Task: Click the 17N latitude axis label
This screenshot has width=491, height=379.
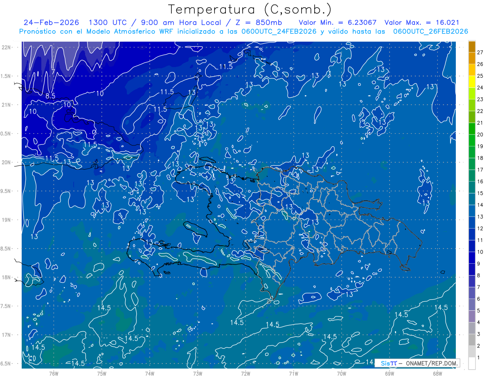Action: [x=6, y=335]
